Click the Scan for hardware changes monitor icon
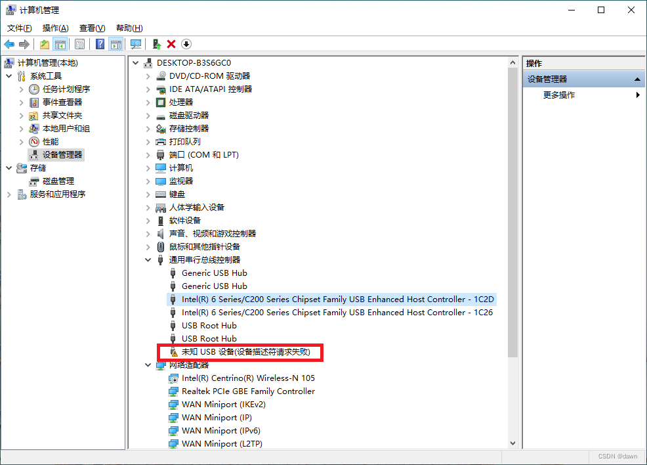This screenshot has width=647, height=465. click(135, 44)
